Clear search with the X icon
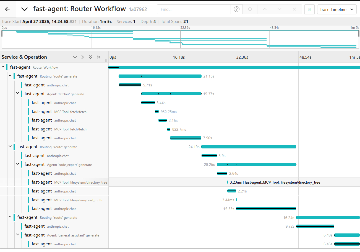The image size is (360, 252). click(x=294, y=9)
